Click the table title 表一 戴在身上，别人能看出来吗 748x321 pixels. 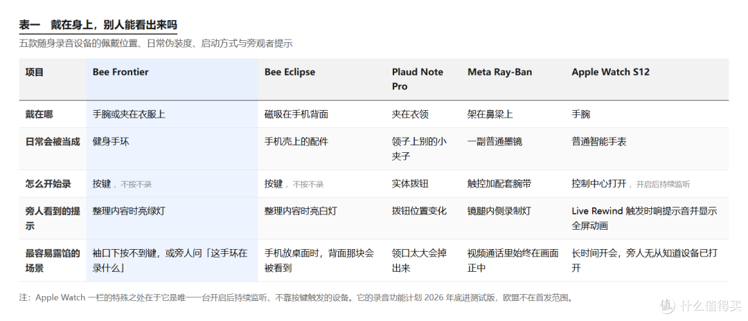pos(98,25)
